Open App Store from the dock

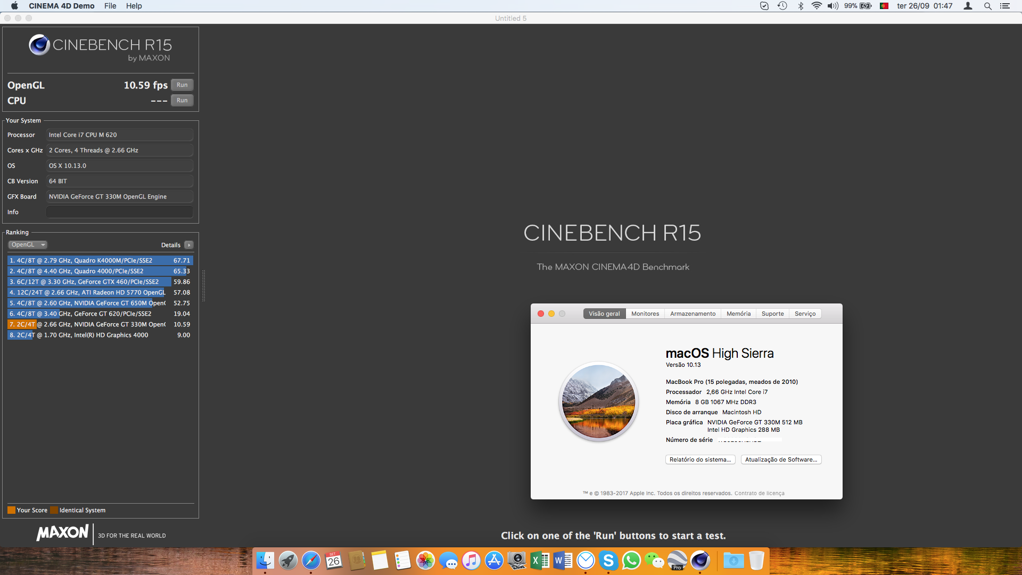[494, 560]
